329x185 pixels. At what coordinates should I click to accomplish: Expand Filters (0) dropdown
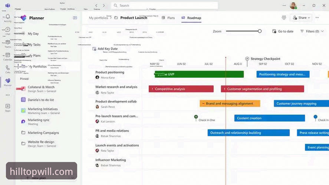(312, 31)
